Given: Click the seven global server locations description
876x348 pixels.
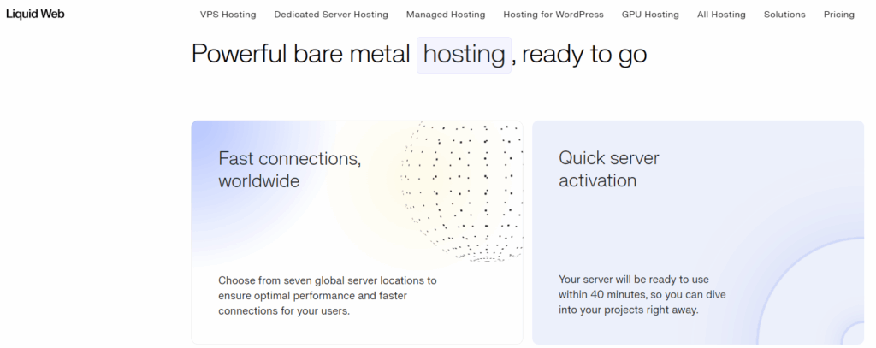Looking at the screenshot, I should click(328, 295).
